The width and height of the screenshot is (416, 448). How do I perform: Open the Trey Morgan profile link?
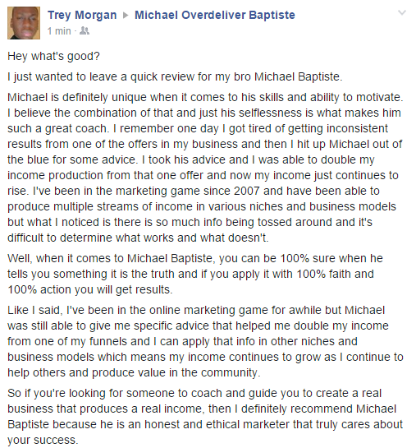[x=82, y=15]
